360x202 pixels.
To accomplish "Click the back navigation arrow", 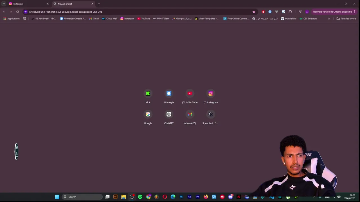I will 4,12.
